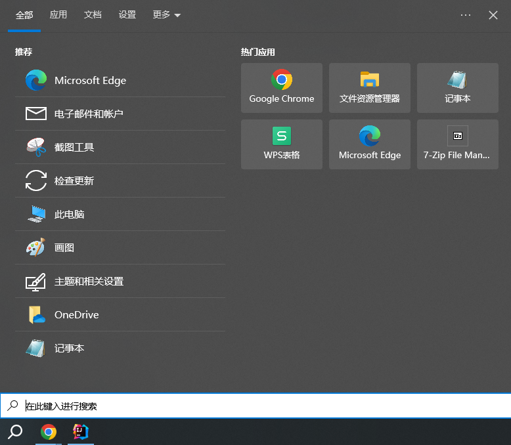Image resolution: width=511 pixels, height=445 pixels.
Task: Switch to the 文档 tab
Action: click(x=93, y=14)
